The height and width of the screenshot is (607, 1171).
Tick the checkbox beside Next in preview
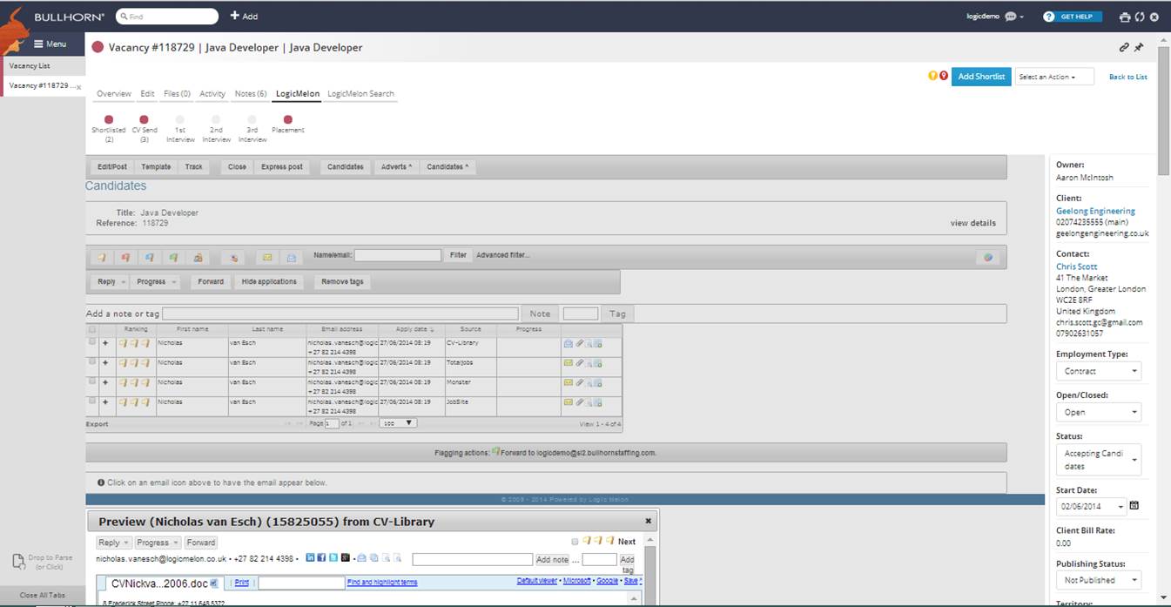coord(575,542)
